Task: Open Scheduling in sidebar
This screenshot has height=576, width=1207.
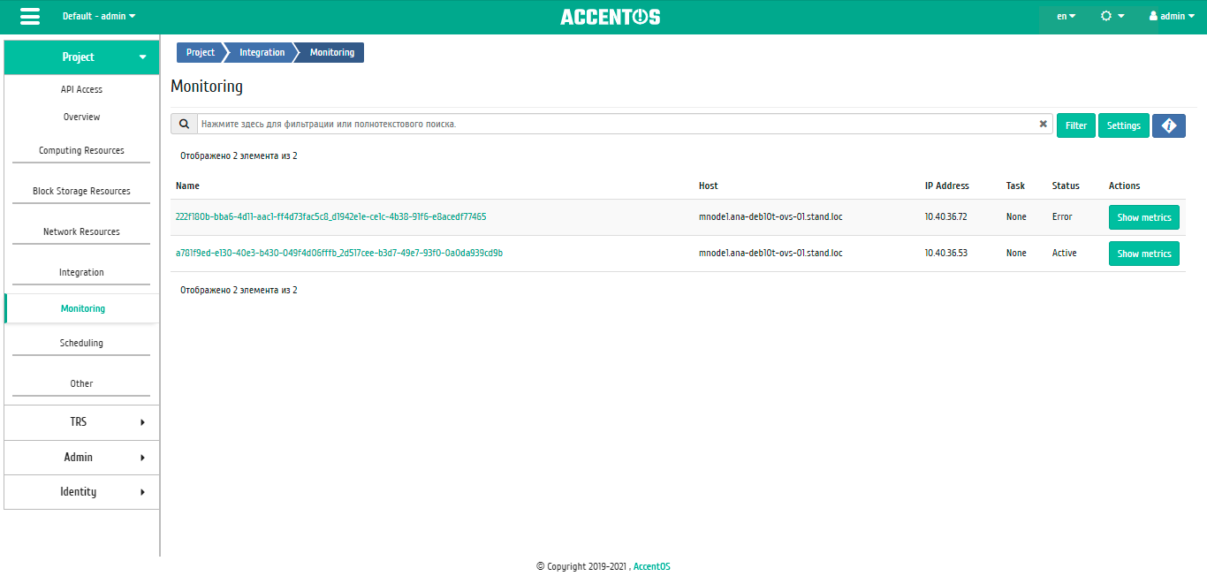Action: [x=81, y=343]
